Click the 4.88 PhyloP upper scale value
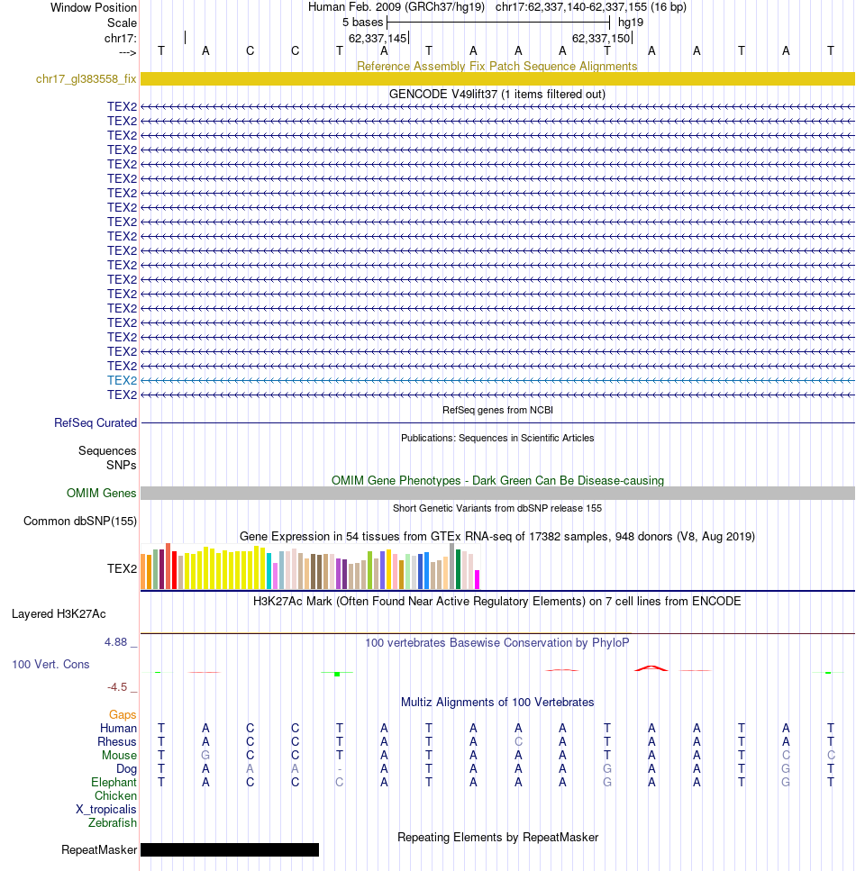This screenshot has height=871, width=856. (115, 642)
